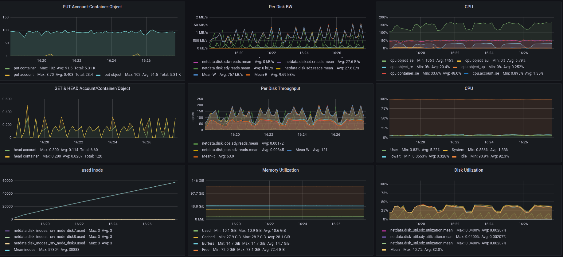Expand the Memory Utilization panel title menu
Image resolution: width=563 pixels, height=257 pixels.
coord(280,170)
